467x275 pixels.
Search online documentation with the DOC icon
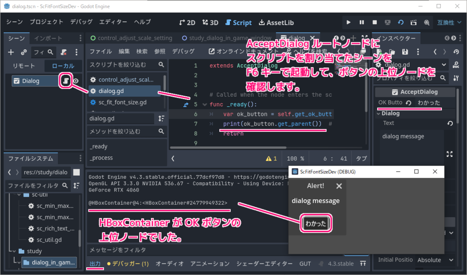pos(456,65)
